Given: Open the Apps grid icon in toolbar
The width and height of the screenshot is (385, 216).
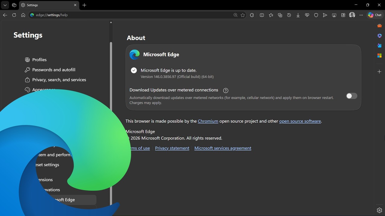Looking at the screenshot, I should [343, 15].
